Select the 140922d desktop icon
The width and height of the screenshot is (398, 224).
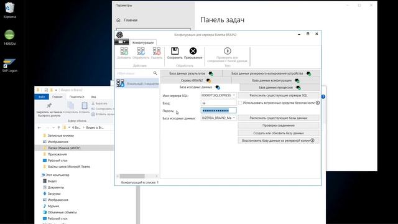coord(10,37)
